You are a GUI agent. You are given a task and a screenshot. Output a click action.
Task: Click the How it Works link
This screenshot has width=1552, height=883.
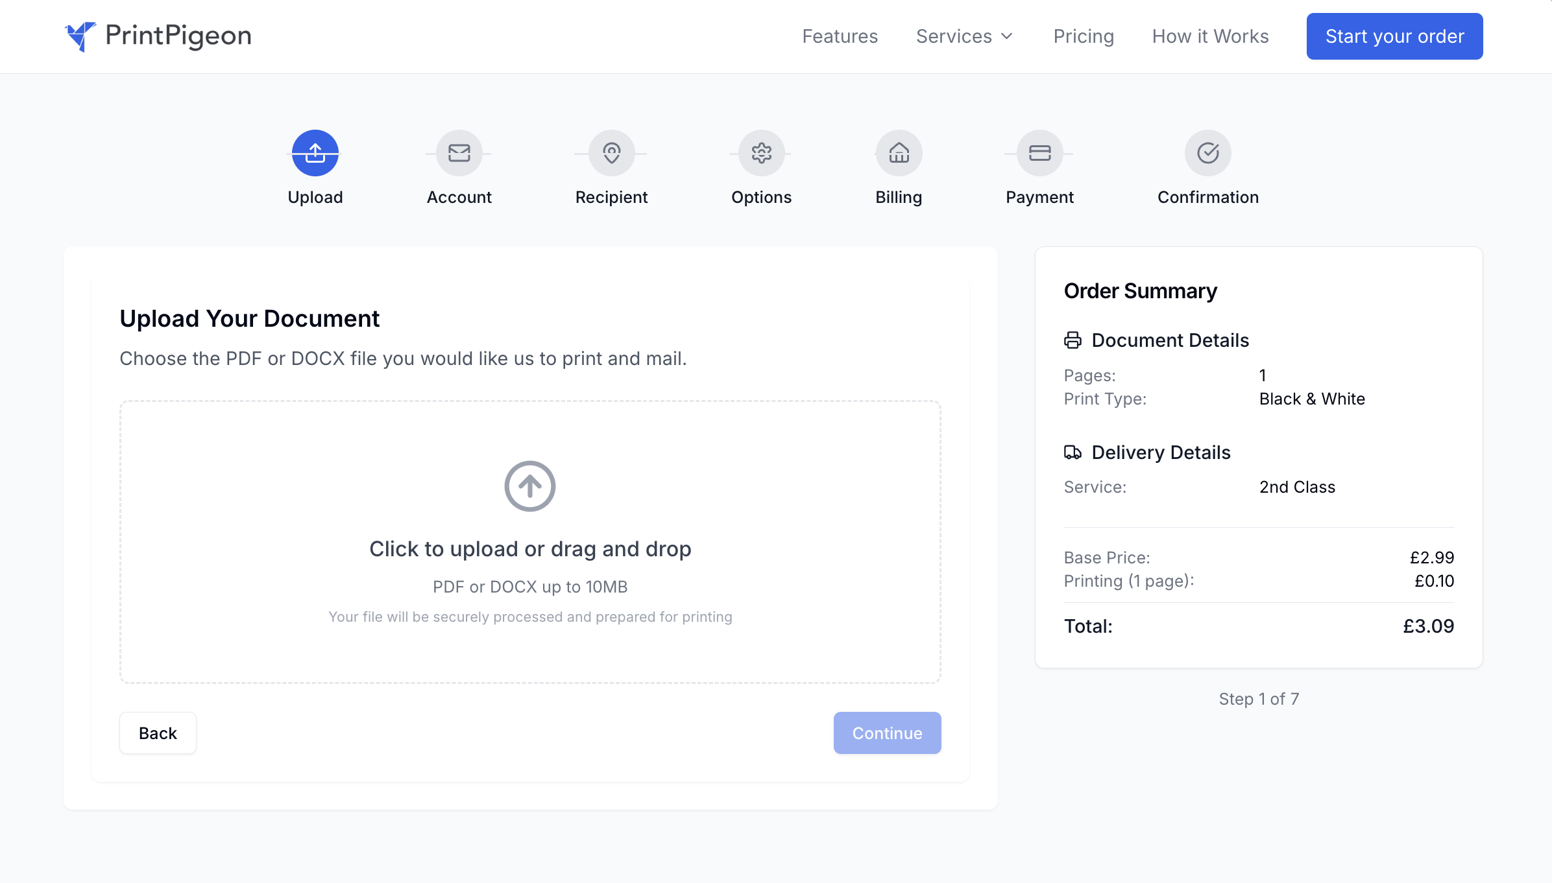(x=1209, y=36)
